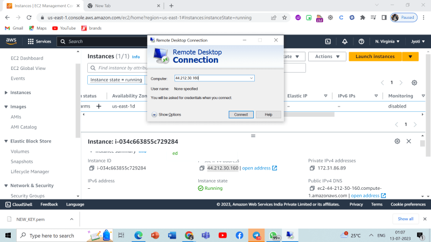Click Connect in Remote Desktop Connection

tap(241, 115)
